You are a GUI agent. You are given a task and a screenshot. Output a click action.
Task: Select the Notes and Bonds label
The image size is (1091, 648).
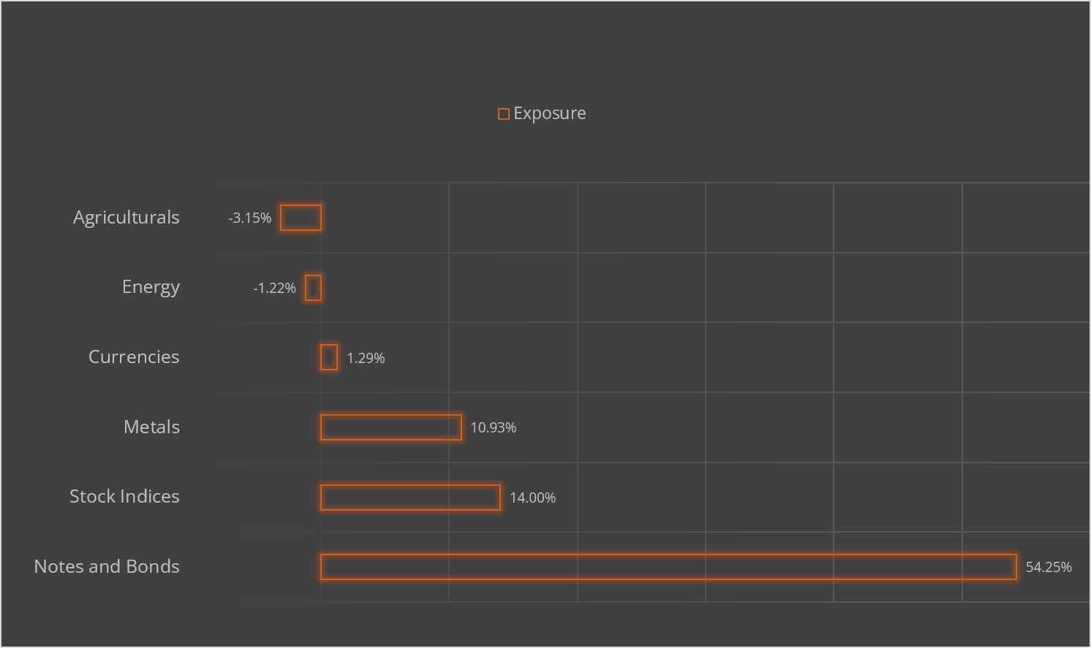(107, 567)
